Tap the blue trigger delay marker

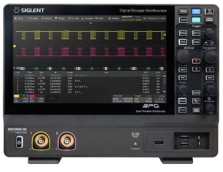click(91, 23)
